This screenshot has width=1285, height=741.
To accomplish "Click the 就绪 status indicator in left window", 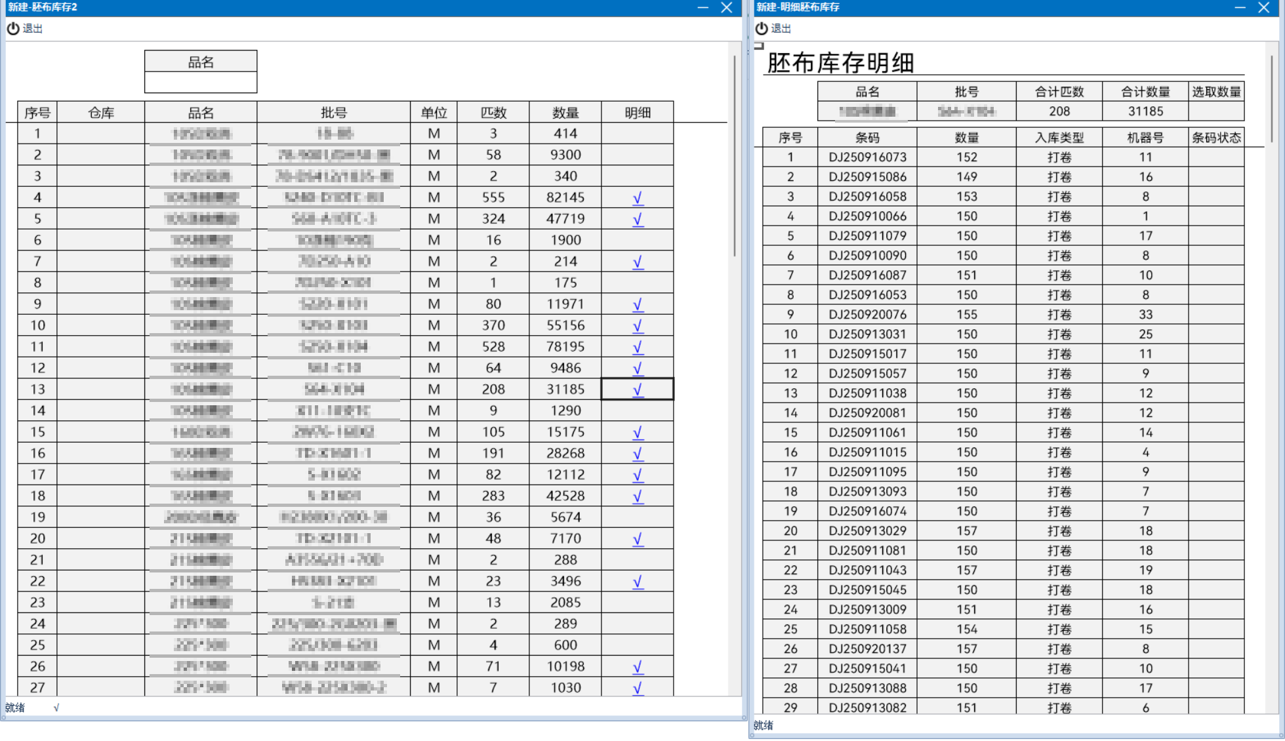I will point(14,707).
